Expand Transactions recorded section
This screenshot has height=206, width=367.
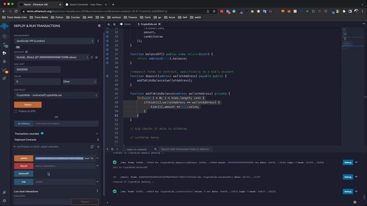tap(97, 134)
